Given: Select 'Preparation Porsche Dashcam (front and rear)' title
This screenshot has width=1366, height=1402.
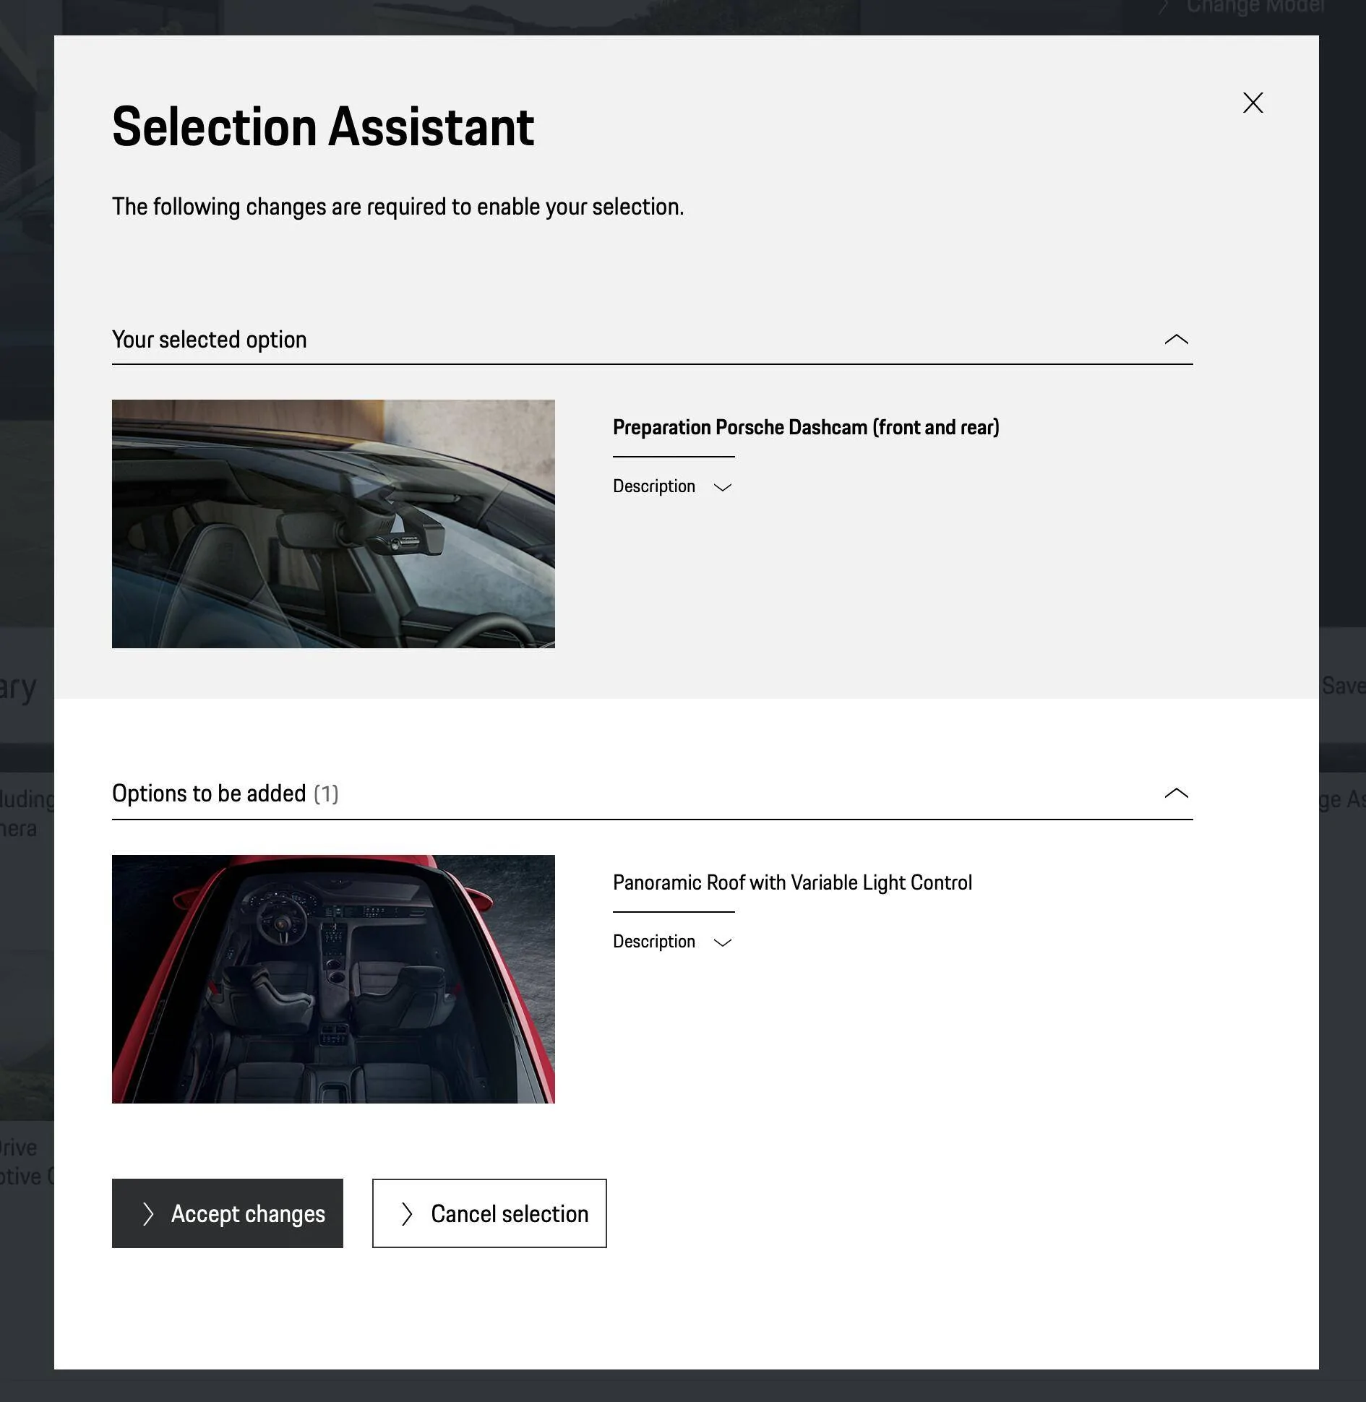Looking at the screenshot, I should click(806, 427).
